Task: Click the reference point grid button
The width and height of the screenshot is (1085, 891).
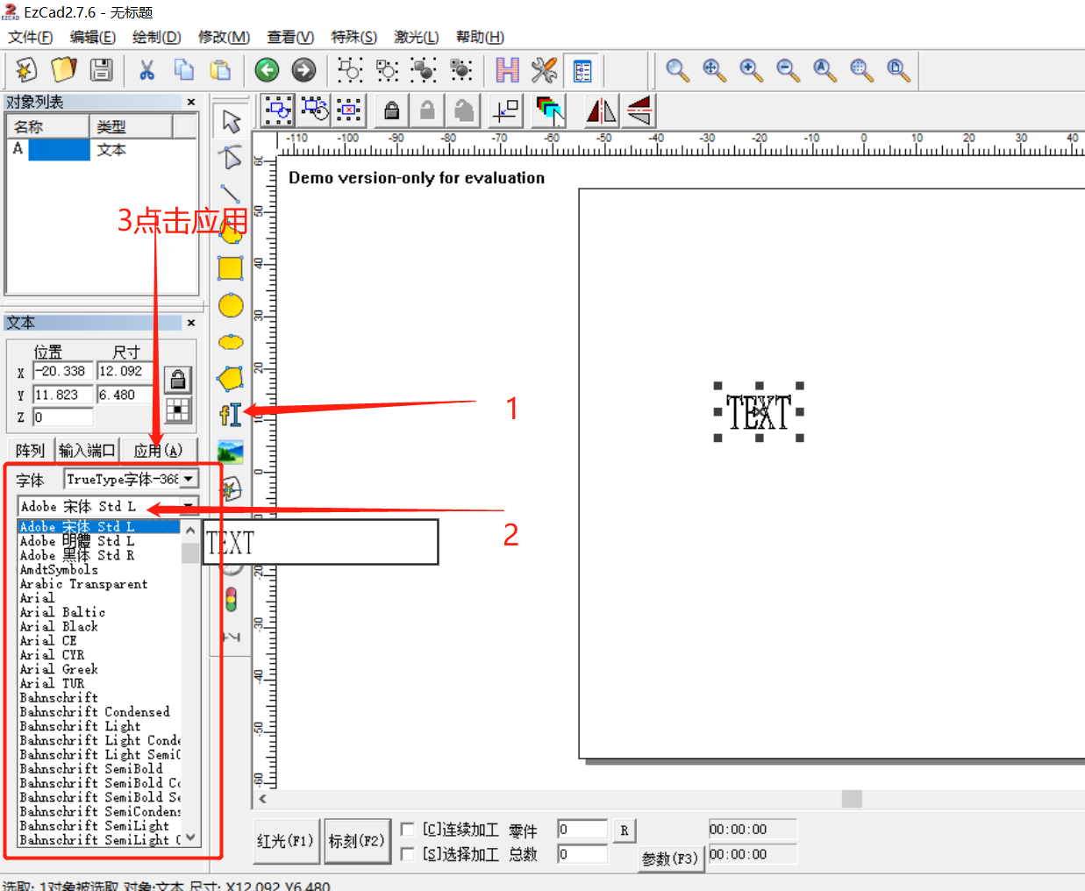Action: (x=178, y=410)
